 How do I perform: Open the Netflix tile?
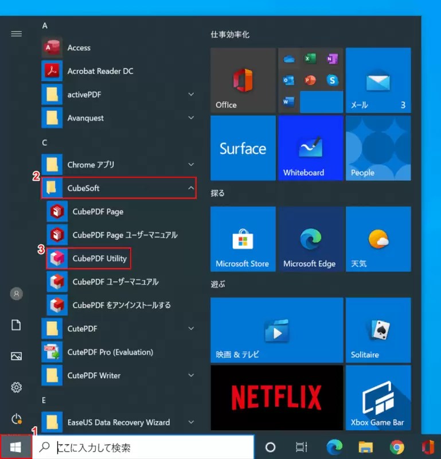click(277, 398)
